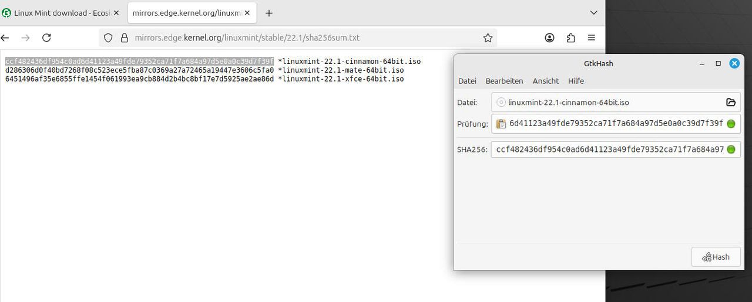Screen dimensions: 752x302
Task: Click the mate hash starting d286306d
Action: 139,70
